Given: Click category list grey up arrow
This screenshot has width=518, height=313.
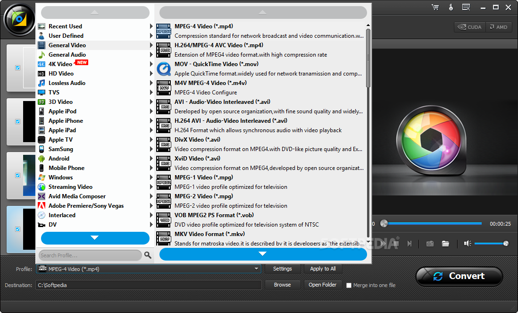Looking at the screenshot, I should point(95,13).
